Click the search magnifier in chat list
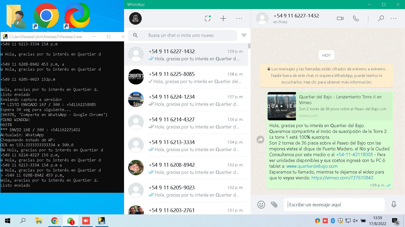 click(135, 36)
